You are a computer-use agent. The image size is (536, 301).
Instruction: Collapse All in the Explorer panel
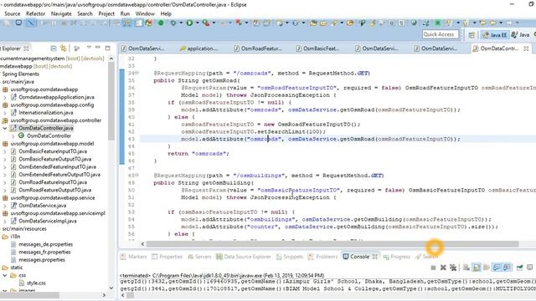(x=54, y=48)
